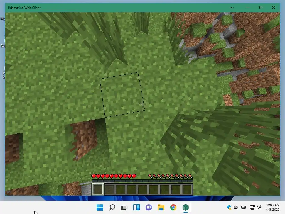Select the second hotbar slot
This screenshot has width=285, height=214.
[109, 189]
